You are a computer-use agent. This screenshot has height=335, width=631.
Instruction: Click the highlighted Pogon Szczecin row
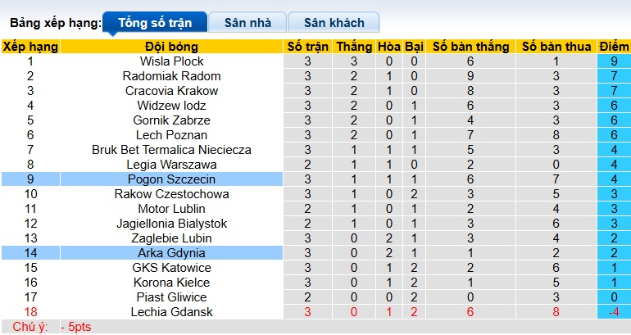(172, 179)
